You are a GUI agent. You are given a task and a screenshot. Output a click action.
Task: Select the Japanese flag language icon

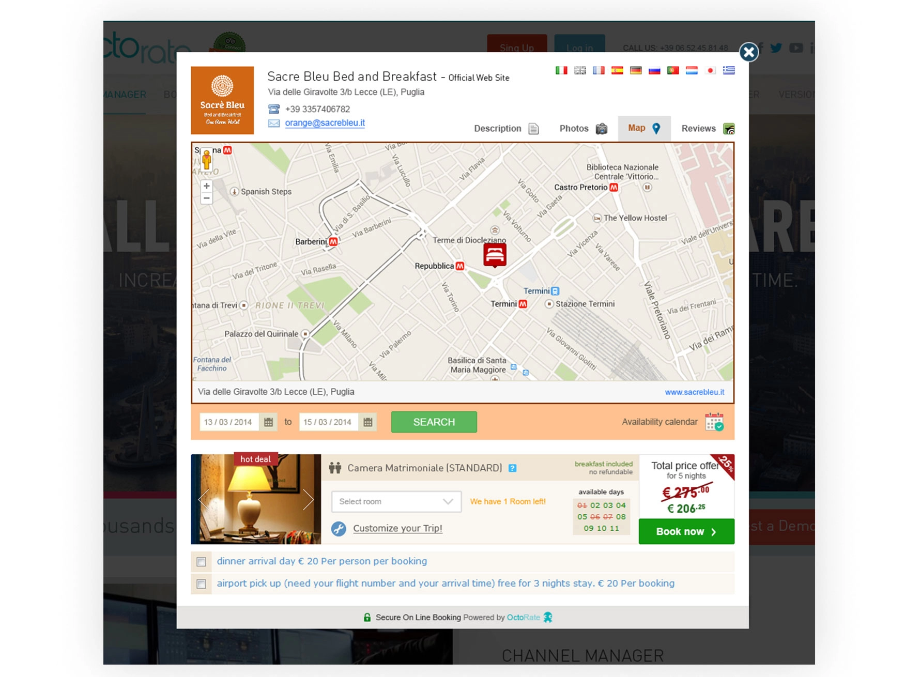[710, 70]
